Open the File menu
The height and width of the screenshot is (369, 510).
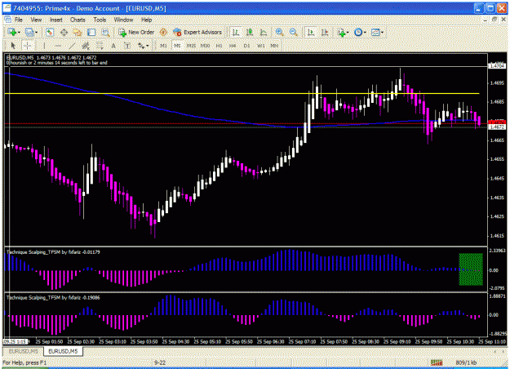19,20
